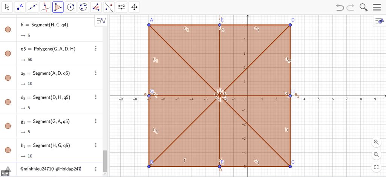Open the search magnifier
This screenshot has height=177, width=386.
pyautogui.click(x=364, y=7)
